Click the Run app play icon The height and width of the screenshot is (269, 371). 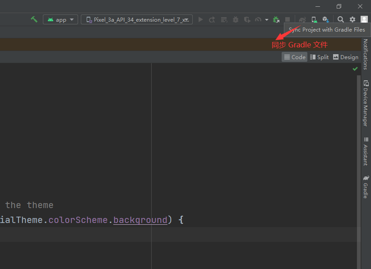point(200,19)
